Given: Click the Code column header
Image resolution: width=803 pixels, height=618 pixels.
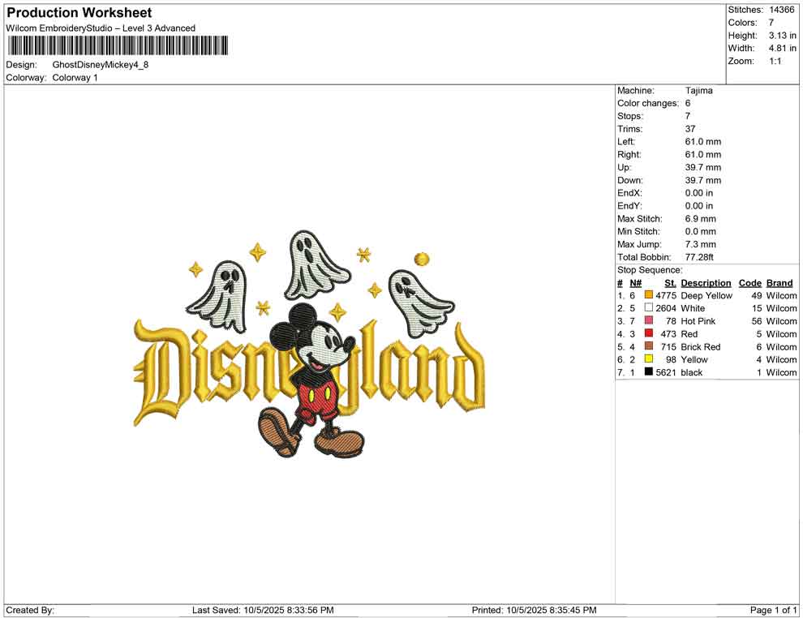Looking at the screenshot, I should tap(750, 282).
